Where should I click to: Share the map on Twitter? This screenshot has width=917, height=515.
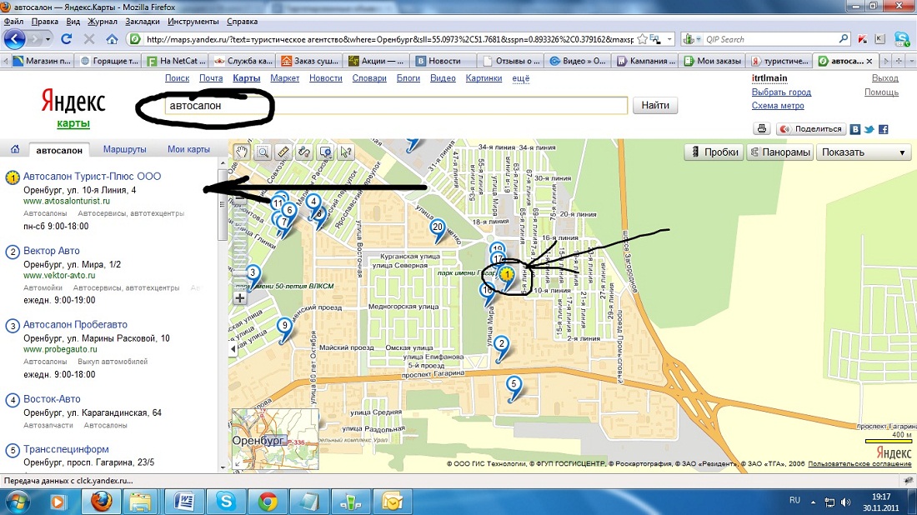tap(869, 129)
